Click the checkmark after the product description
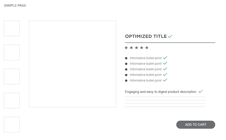 coord(201,91)
